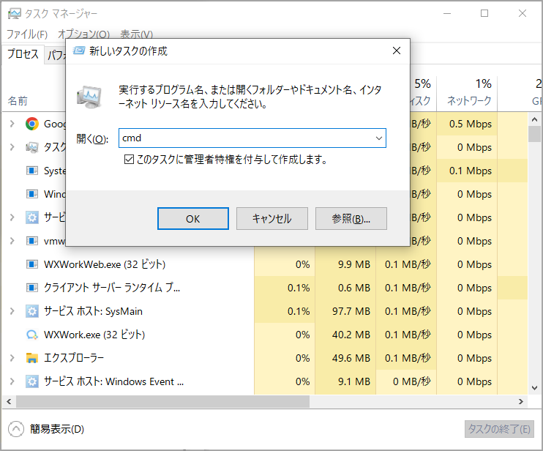Click the Name (名前) column header
This screenshot has height=451, width=543.
coord(18,101)
